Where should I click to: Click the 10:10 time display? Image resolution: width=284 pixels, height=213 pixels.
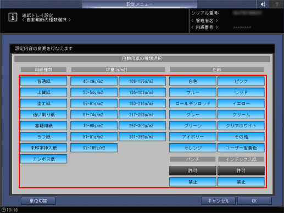pos(12,210)
